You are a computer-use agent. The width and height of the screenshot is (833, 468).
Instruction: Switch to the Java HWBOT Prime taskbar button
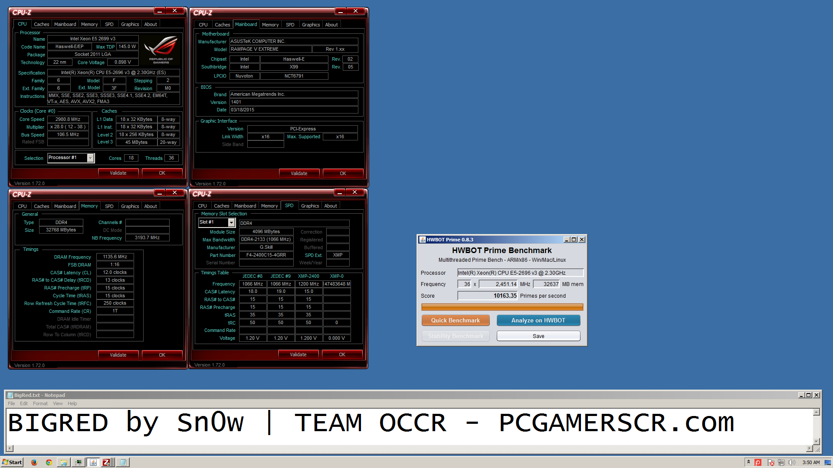point(93,462)
